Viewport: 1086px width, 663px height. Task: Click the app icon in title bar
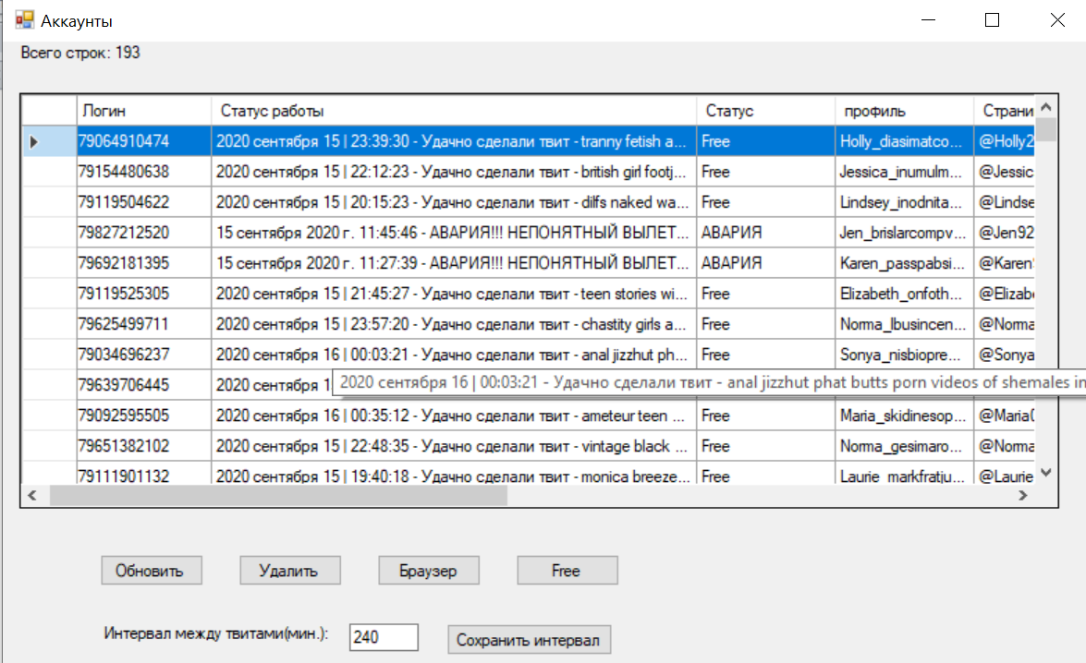click(x=24, y=19)
